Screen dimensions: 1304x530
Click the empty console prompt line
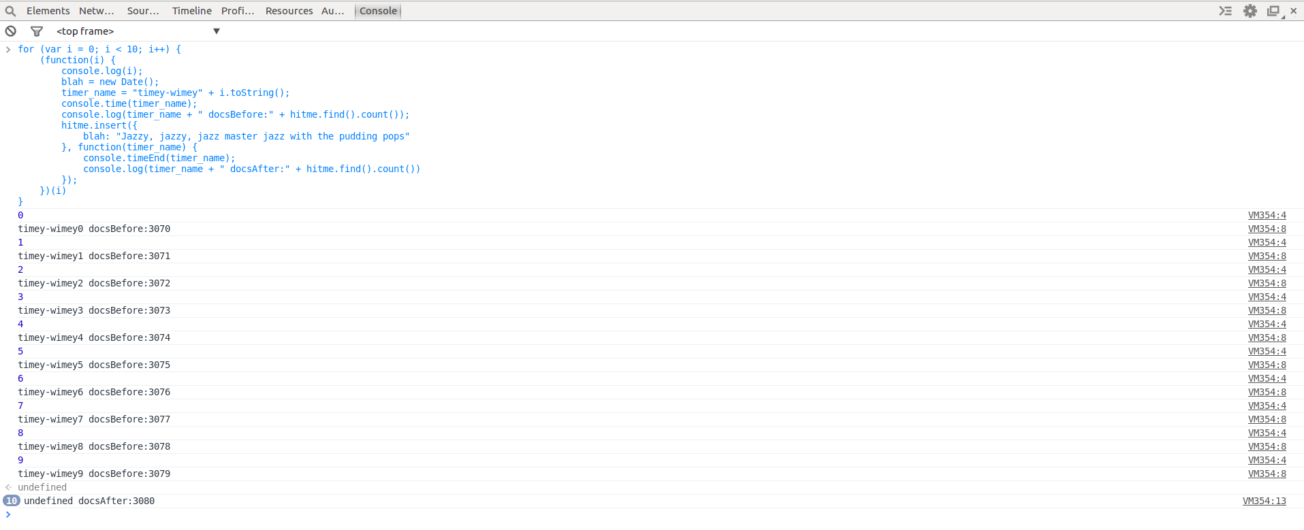(x=652, y=515)
